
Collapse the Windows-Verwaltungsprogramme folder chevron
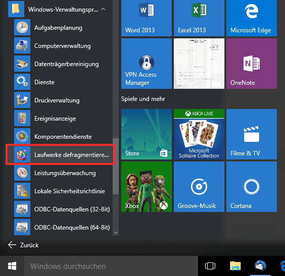pos(103,9)
